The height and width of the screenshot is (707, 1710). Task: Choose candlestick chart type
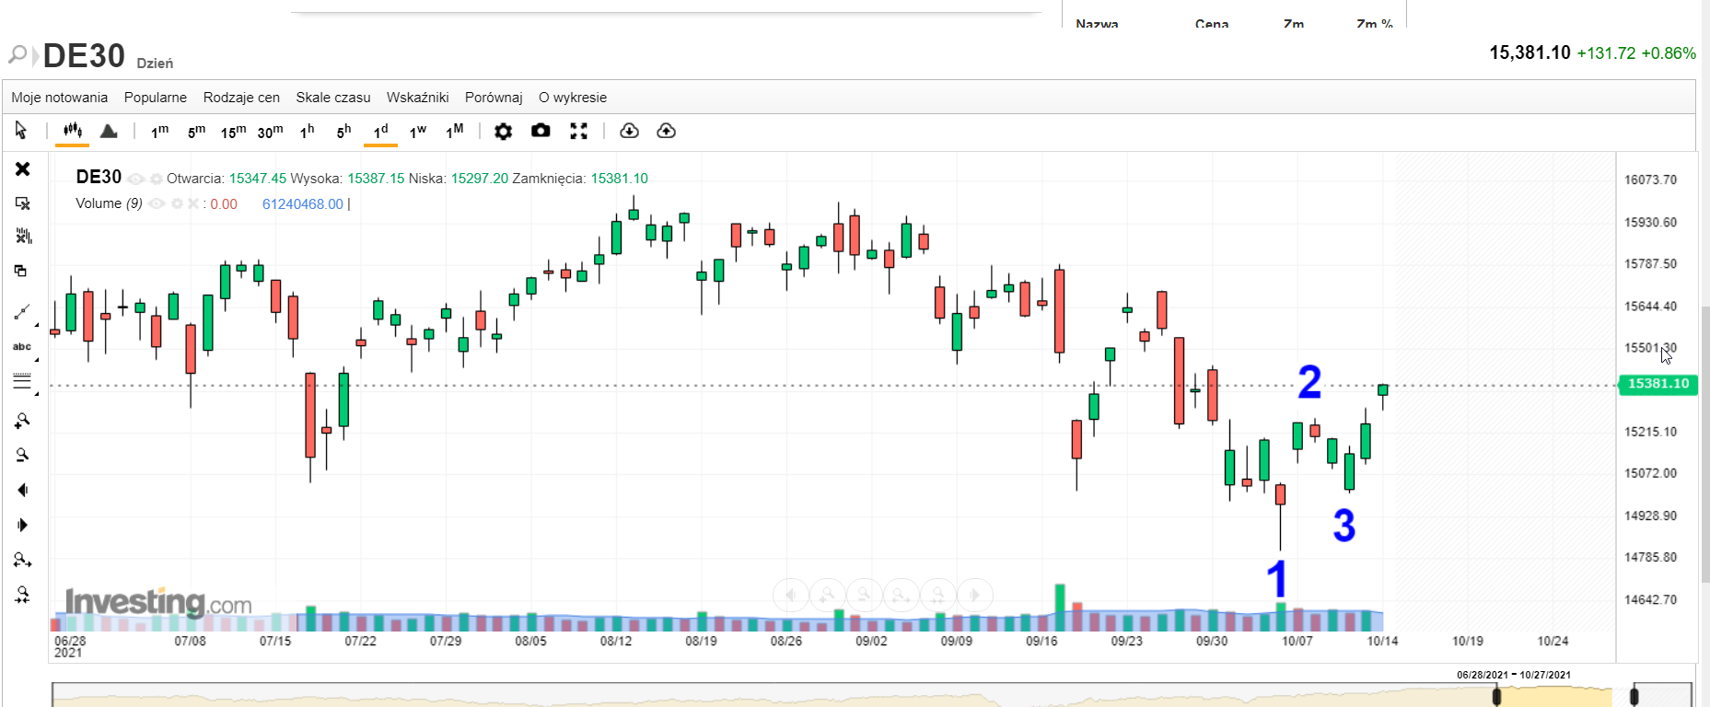coord(73,131)
